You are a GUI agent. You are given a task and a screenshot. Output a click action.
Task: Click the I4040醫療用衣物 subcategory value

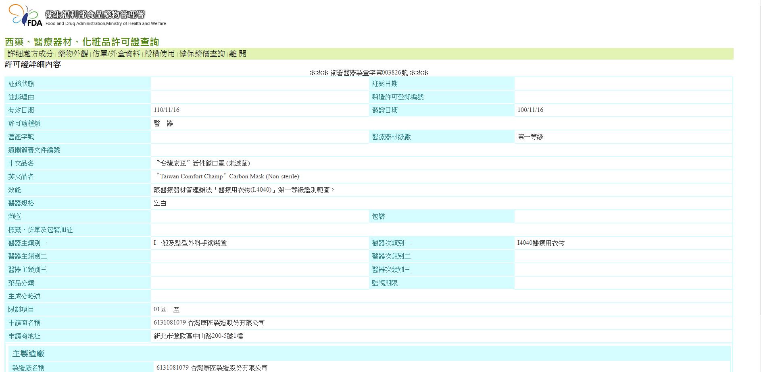pyautogui.click(x=541, y=243)
